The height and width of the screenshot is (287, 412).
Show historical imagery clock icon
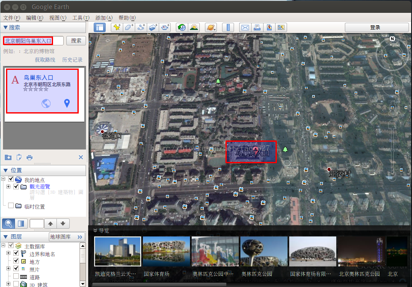[x=182, y=27]
